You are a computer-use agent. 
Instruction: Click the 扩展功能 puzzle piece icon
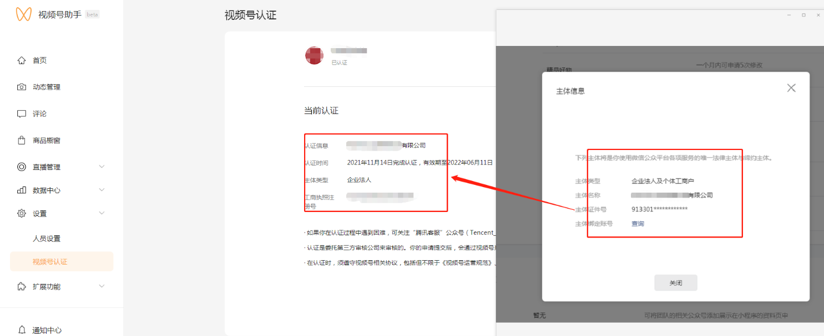(22, 287)
